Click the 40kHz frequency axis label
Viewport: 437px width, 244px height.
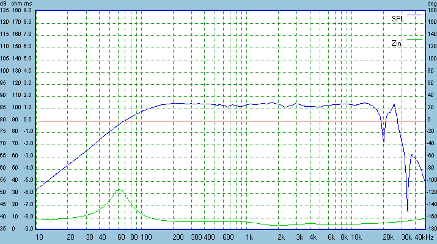point(423,237)
